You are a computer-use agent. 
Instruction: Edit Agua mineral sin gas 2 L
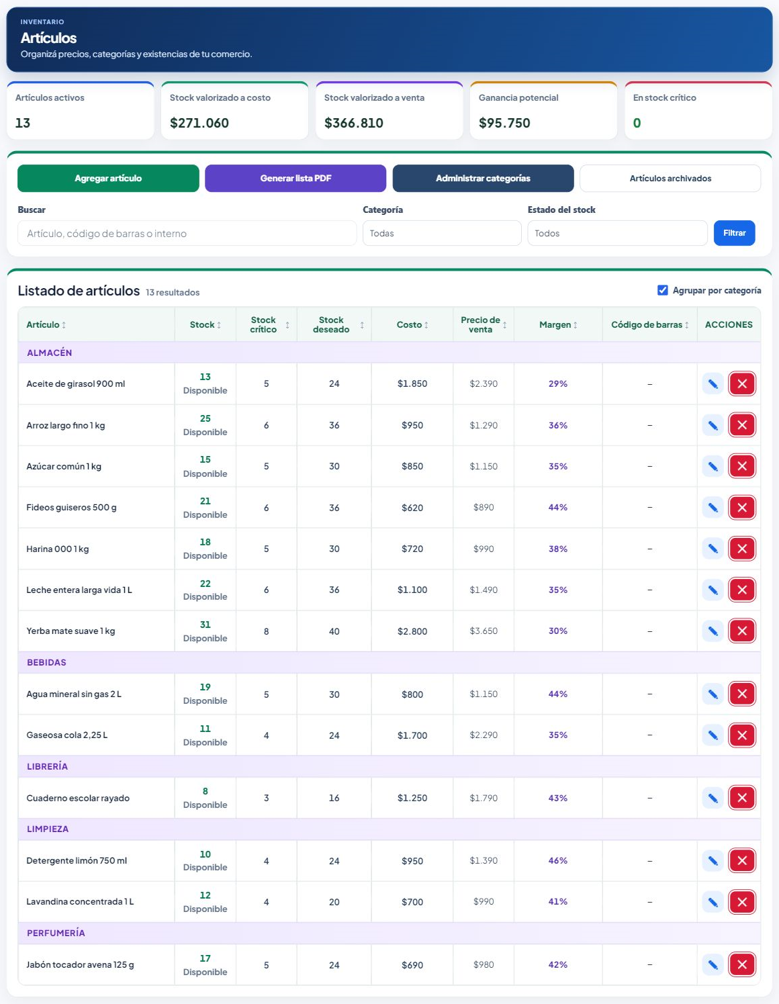713,694
